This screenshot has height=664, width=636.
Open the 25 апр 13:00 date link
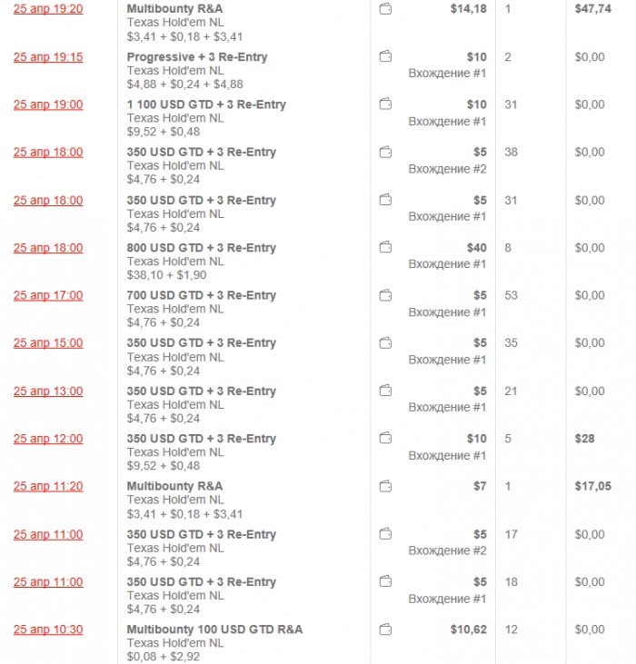(48, 391)
